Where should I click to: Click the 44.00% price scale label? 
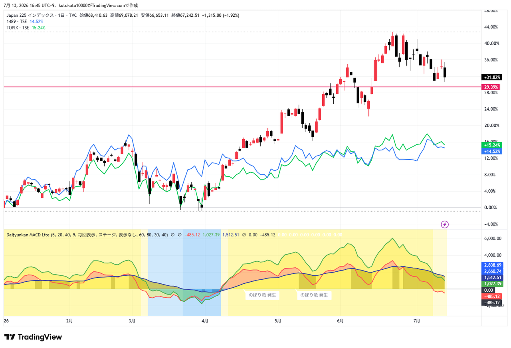[x=490, y=27]
